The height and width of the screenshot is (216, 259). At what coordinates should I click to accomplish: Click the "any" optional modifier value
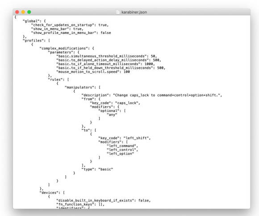tap(112, 115)
